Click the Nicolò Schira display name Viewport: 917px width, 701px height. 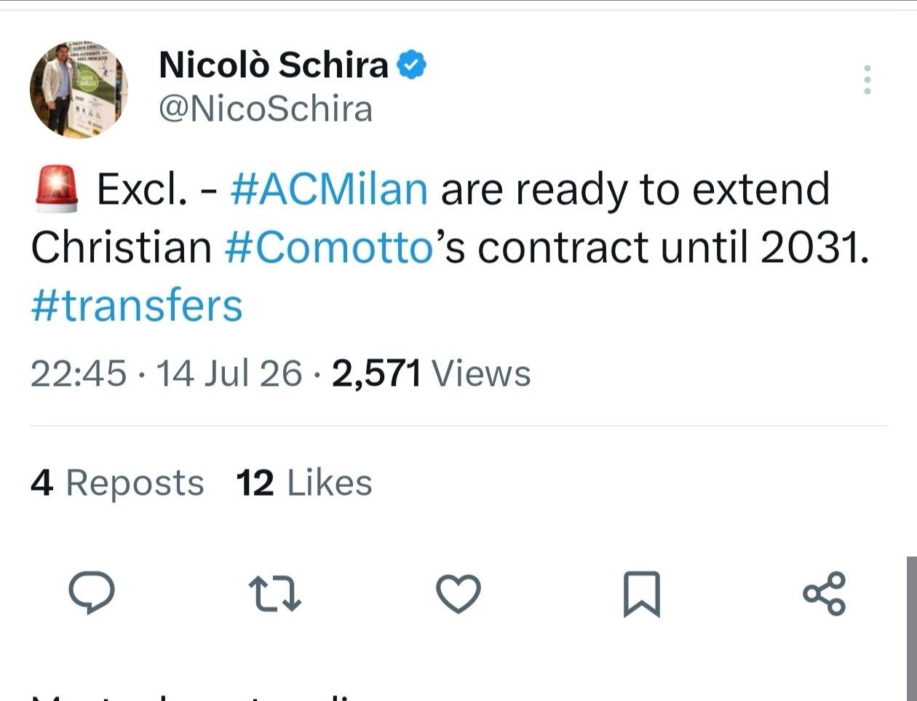(274, 66)
